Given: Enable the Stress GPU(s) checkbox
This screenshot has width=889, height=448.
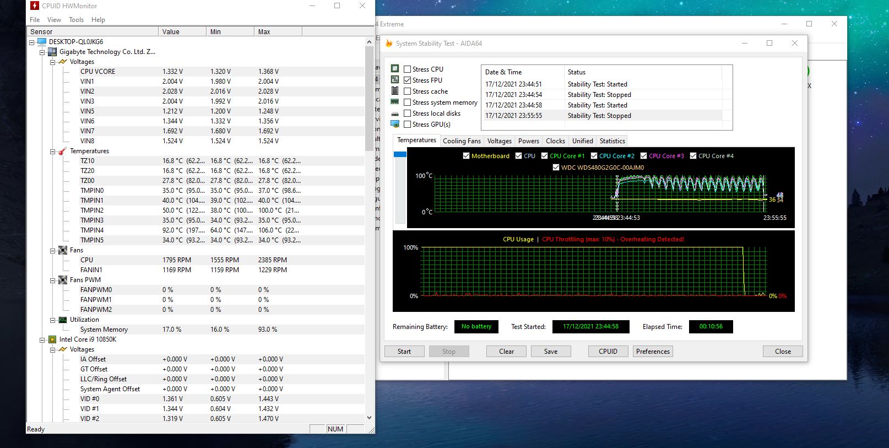Looking at the screenshot, I should coord(408,125).
